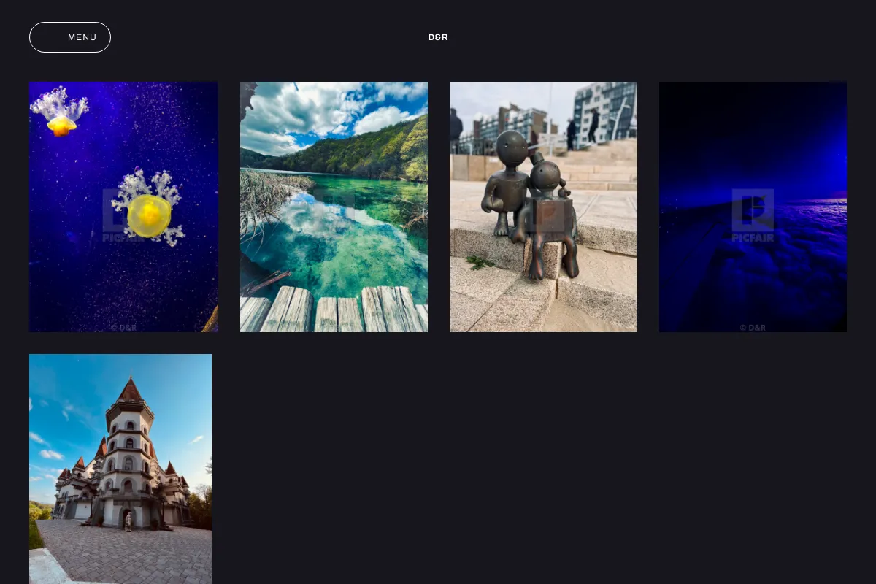This screenshot has width=876, height=584.
Task: Click © D&R caption on jellyfish photo
Action: pyautogui.click(x=123, y=328)
